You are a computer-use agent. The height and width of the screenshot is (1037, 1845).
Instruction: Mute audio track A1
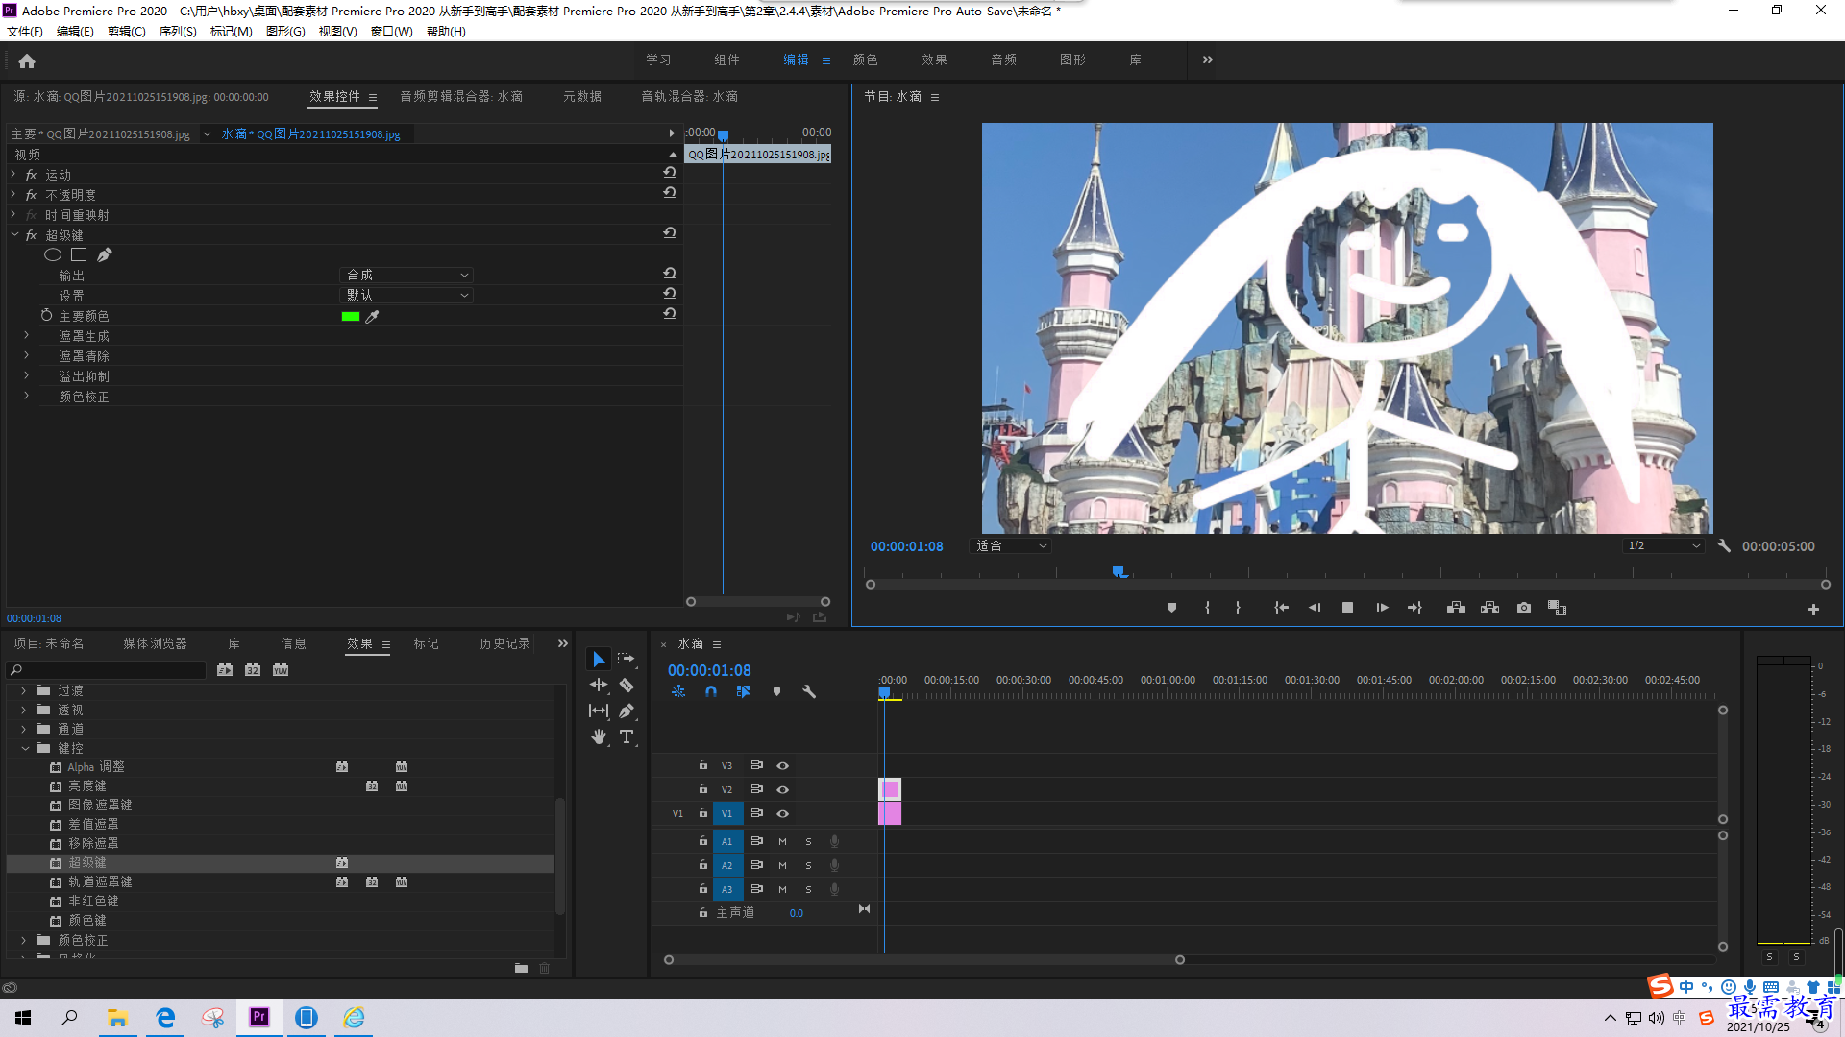(x=782, y=841)
